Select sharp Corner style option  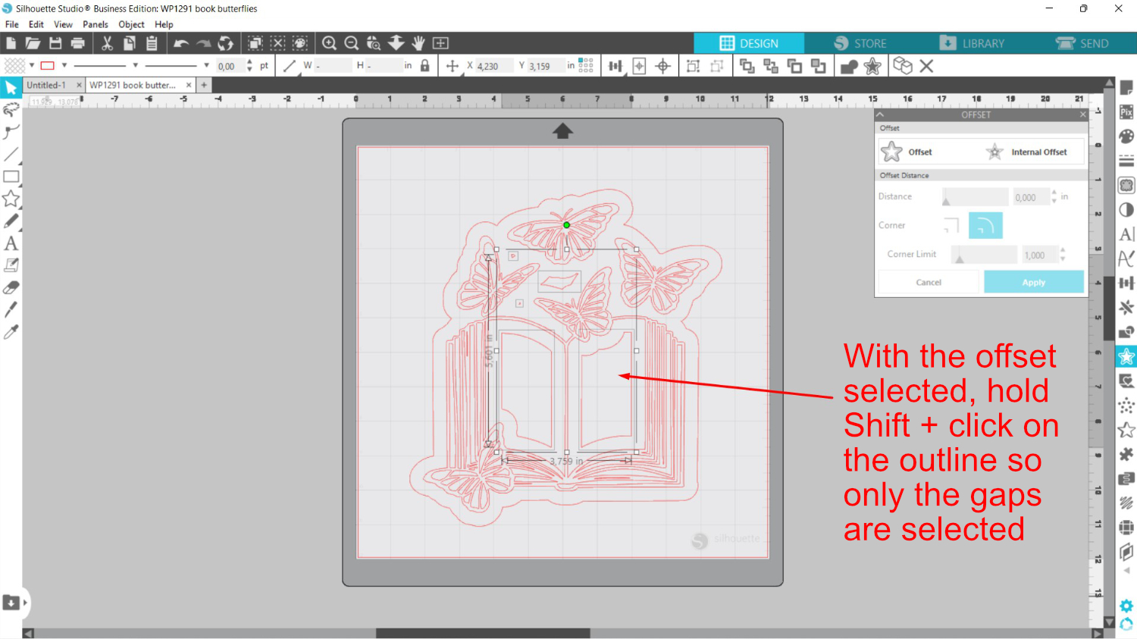(951, 225)
